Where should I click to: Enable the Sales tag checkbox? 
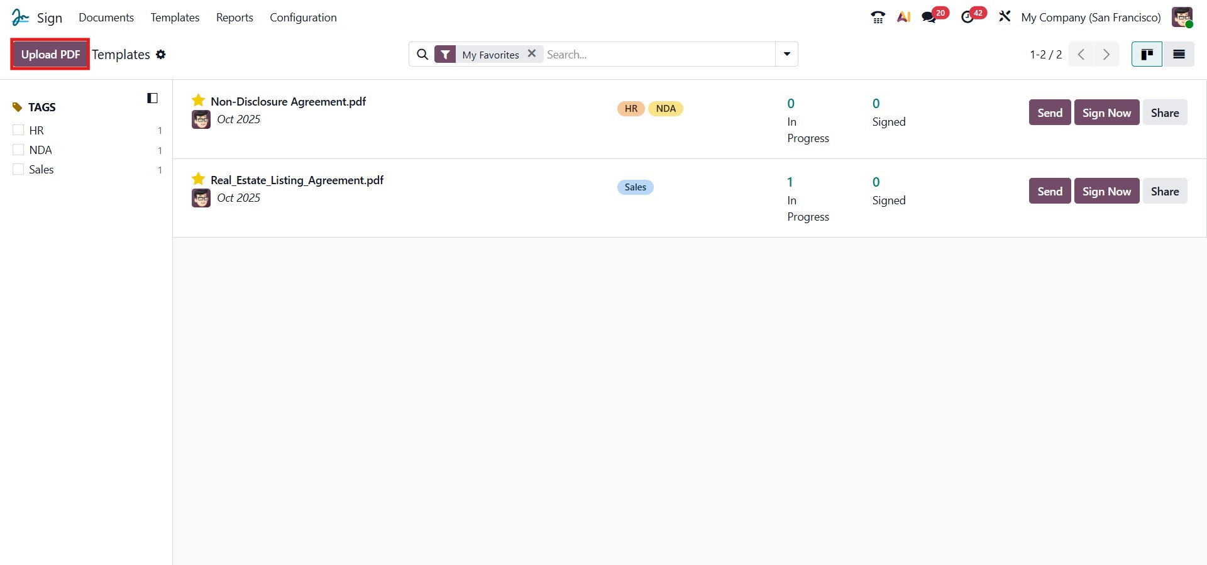[18, 169]
